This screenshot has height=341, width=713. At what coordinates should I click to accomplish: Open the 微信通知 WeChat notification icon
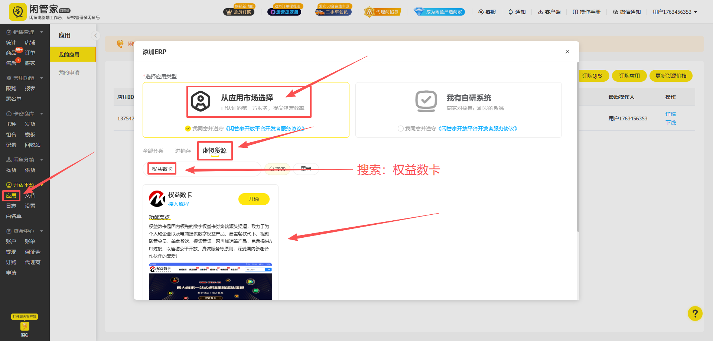[615, 12]
